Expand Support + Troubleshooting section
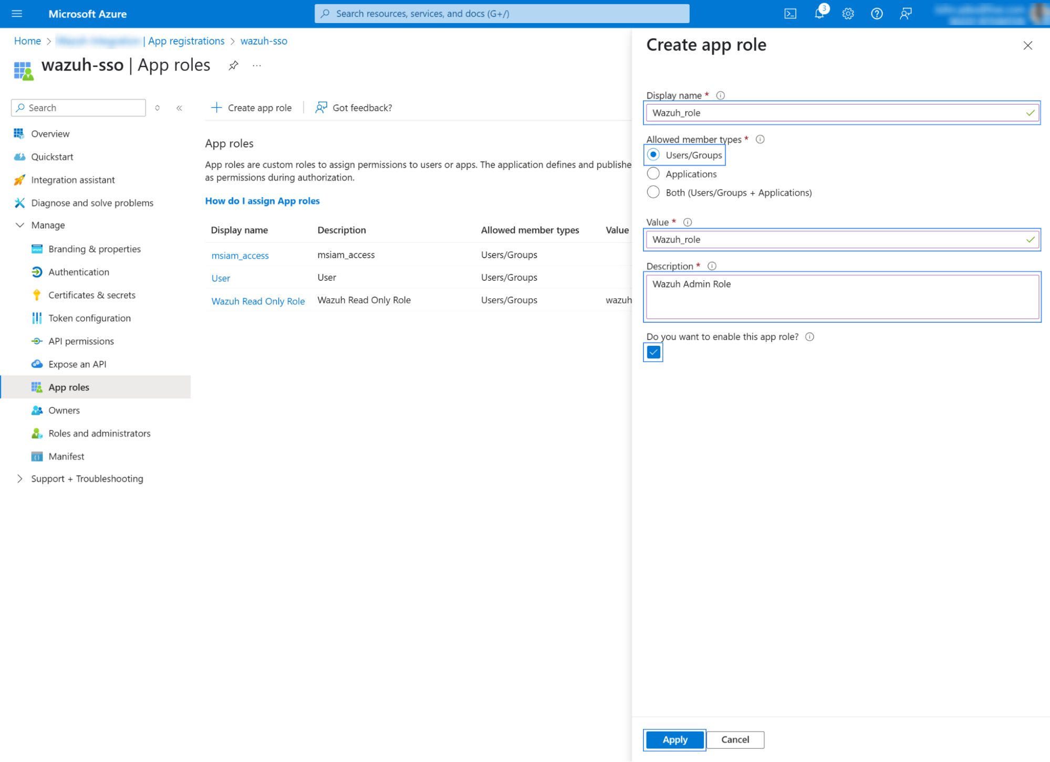The width and height of the screenshot is (1050, 762). coord(20,479)
